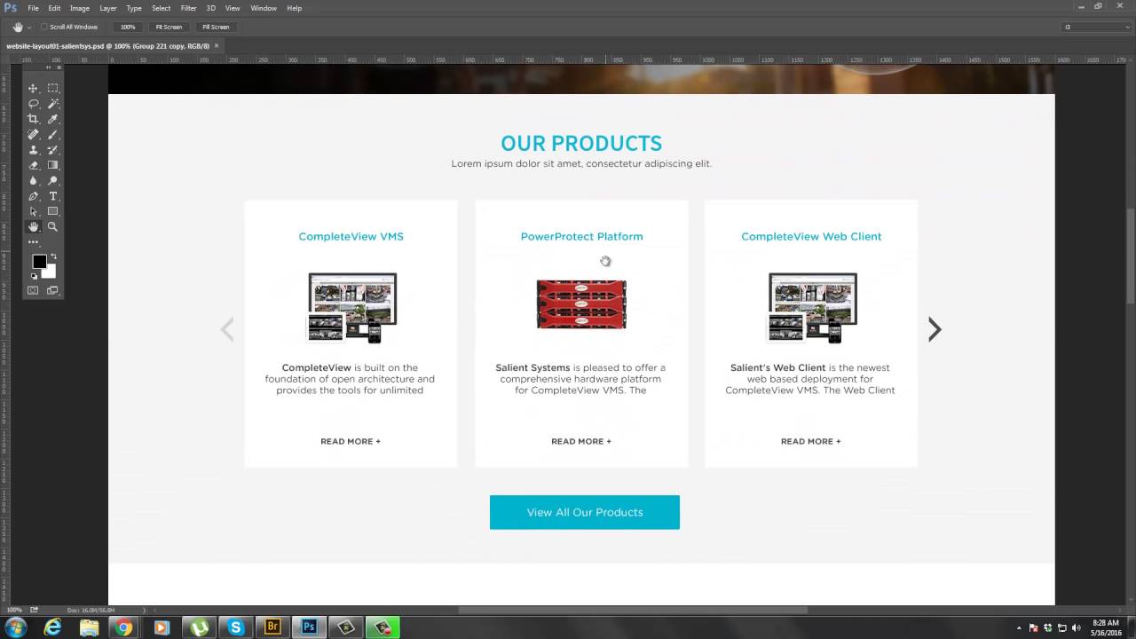Open the workspace switcher dropdown
The image size is (1136, 639).
1097,27
